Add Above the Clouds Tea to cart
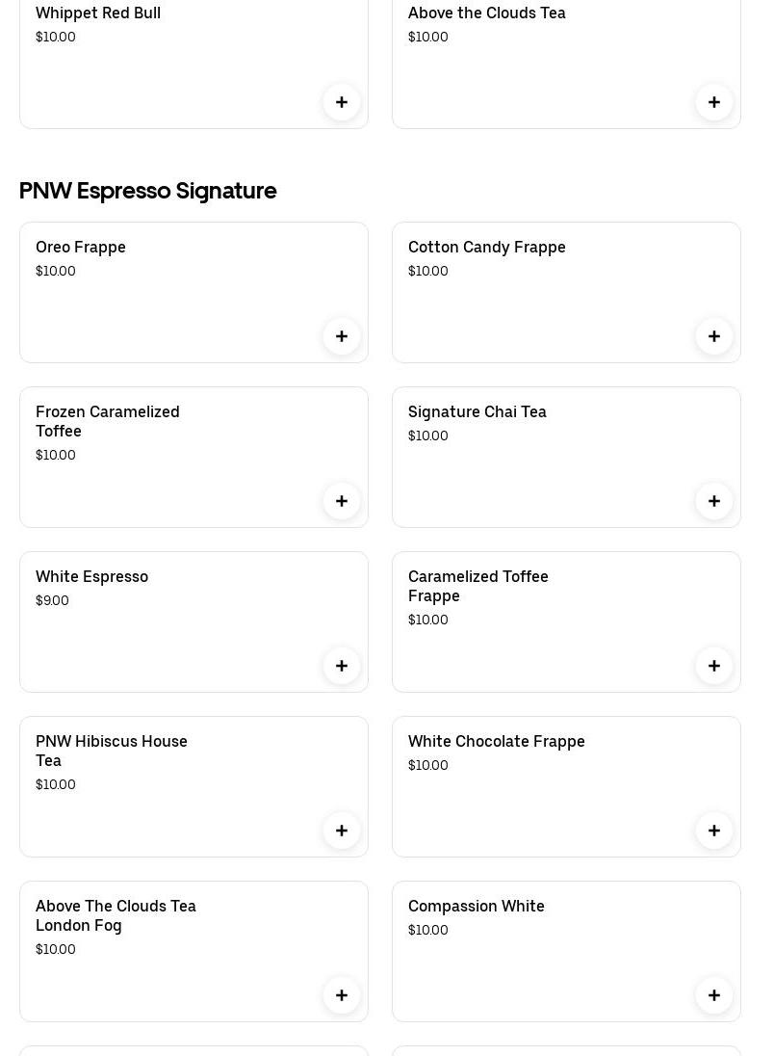 point(714,102)
